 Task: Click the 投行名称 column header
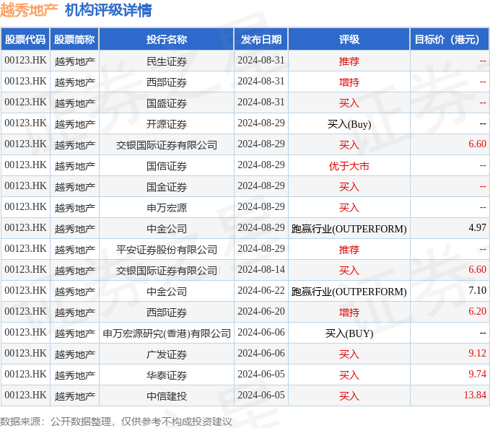[x=167, y=40]
